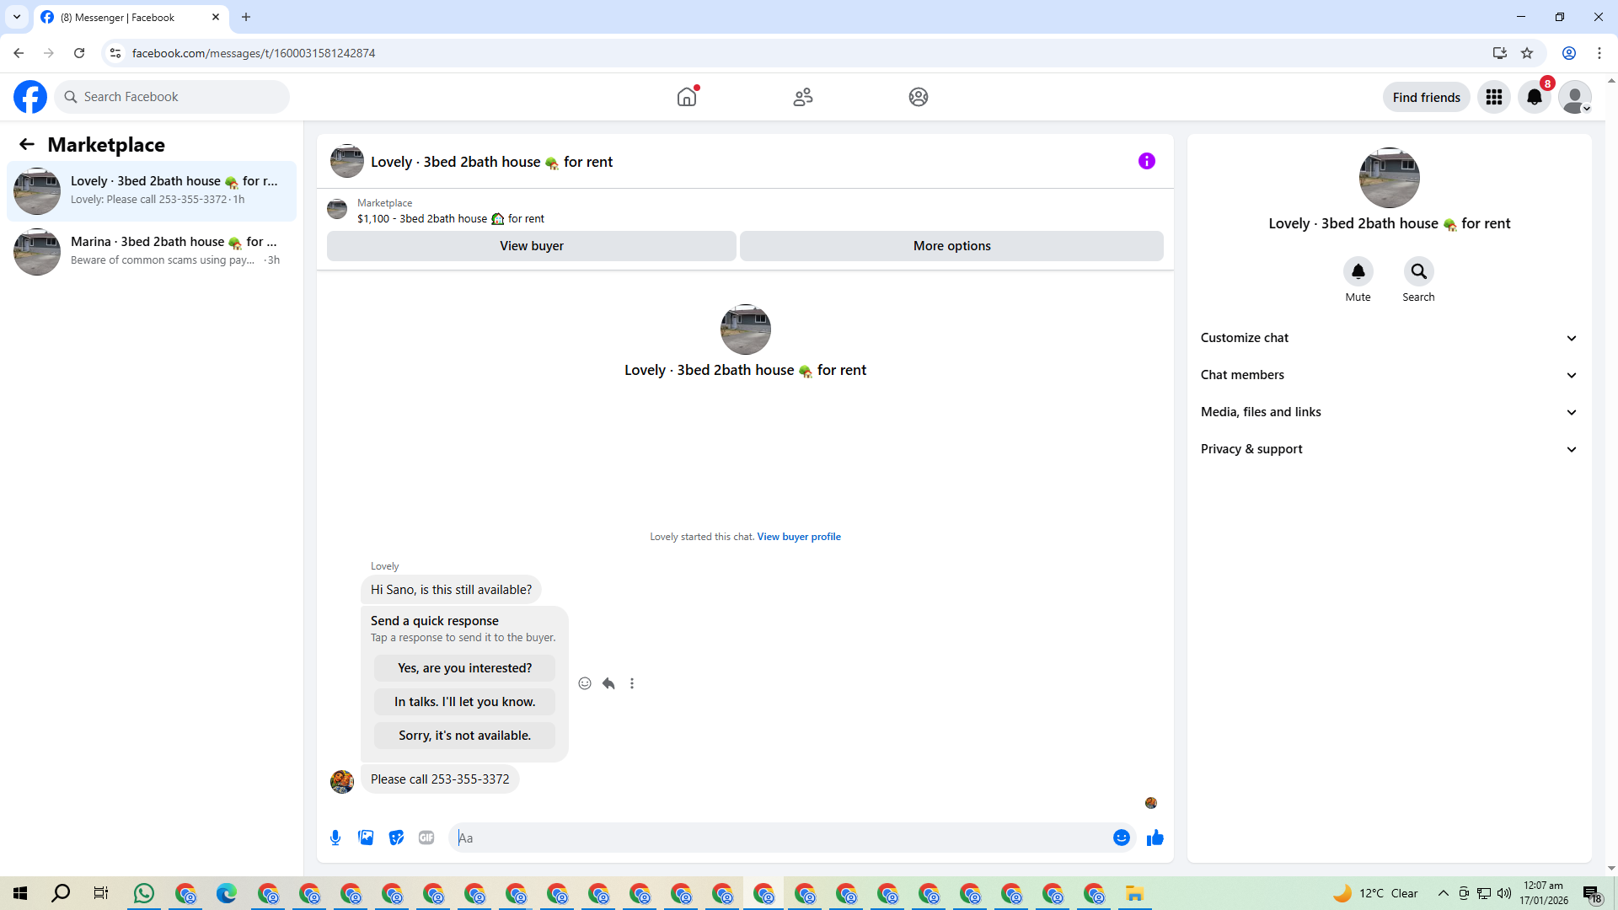Open WhatsApp from the Windows taskbar
Screen dimensions: 1618x910
144,893
